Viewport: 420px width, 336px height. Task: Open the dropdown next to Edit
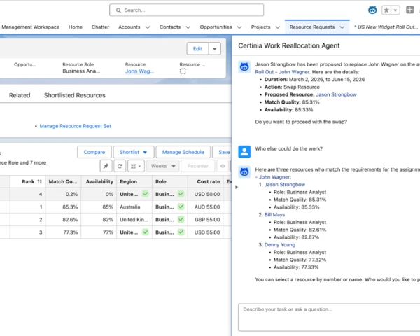pyautogui.click(x=215, y=49)
